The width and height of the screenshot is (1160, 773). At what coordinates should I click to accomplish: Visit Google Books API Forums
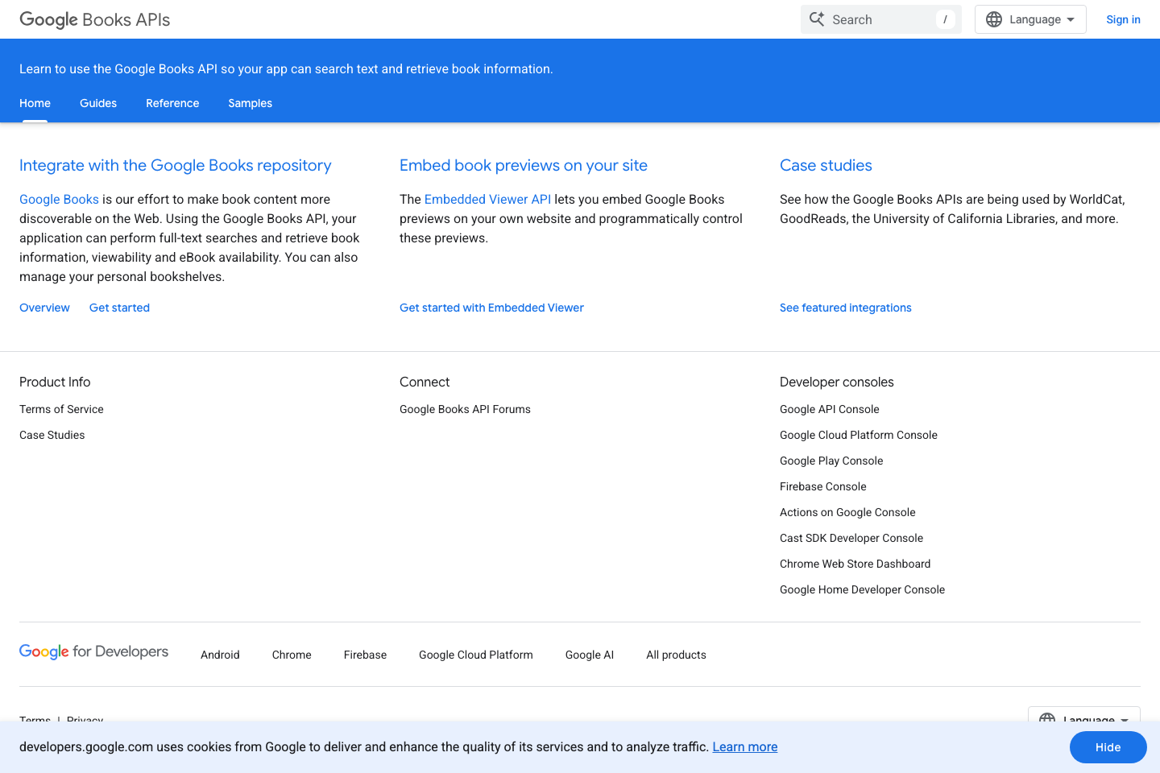[465, 409]
